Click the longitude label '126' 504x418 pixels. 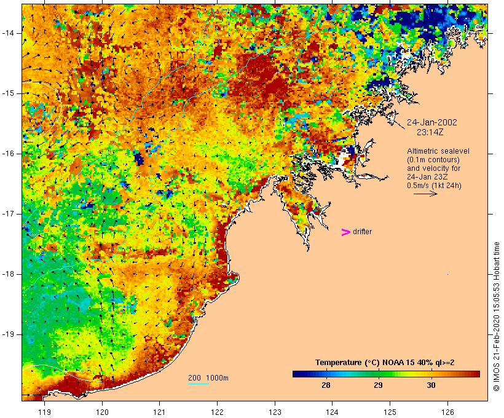click(x=447, y=412)
